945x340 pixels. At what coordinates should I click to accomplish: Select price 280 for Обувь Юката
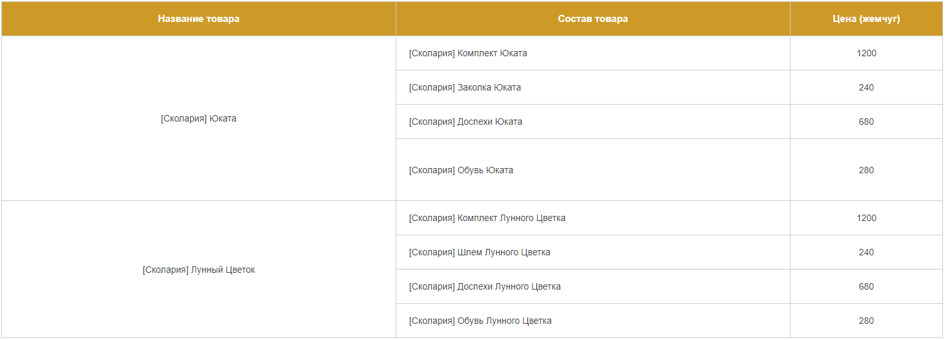[x=866, y=170]
